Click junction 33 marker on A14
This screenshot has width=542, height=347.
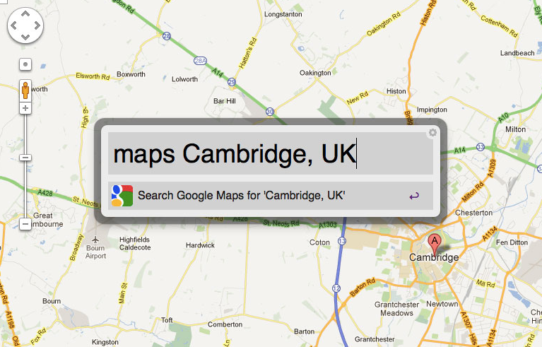click(x=481, y=147)
